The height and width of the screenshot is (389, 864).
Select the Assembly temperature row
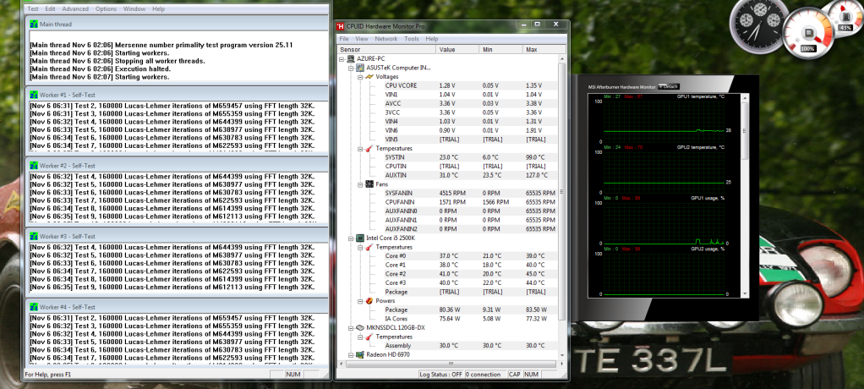point(470,346)
